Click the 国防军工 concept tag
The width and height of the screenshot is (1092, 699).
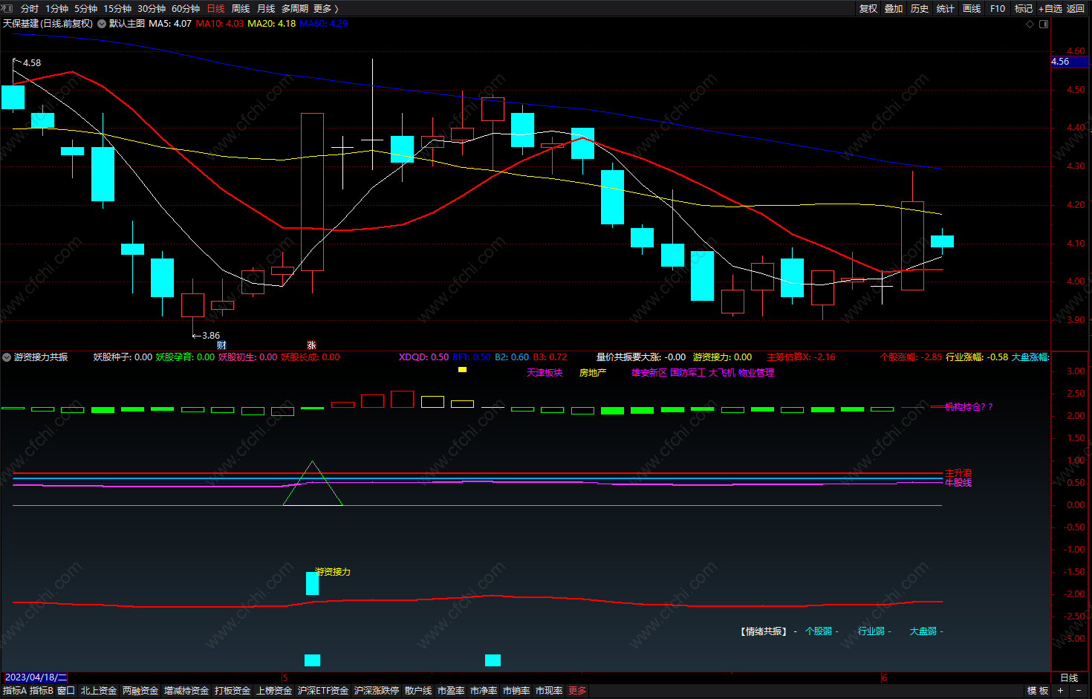click(688, 373)
